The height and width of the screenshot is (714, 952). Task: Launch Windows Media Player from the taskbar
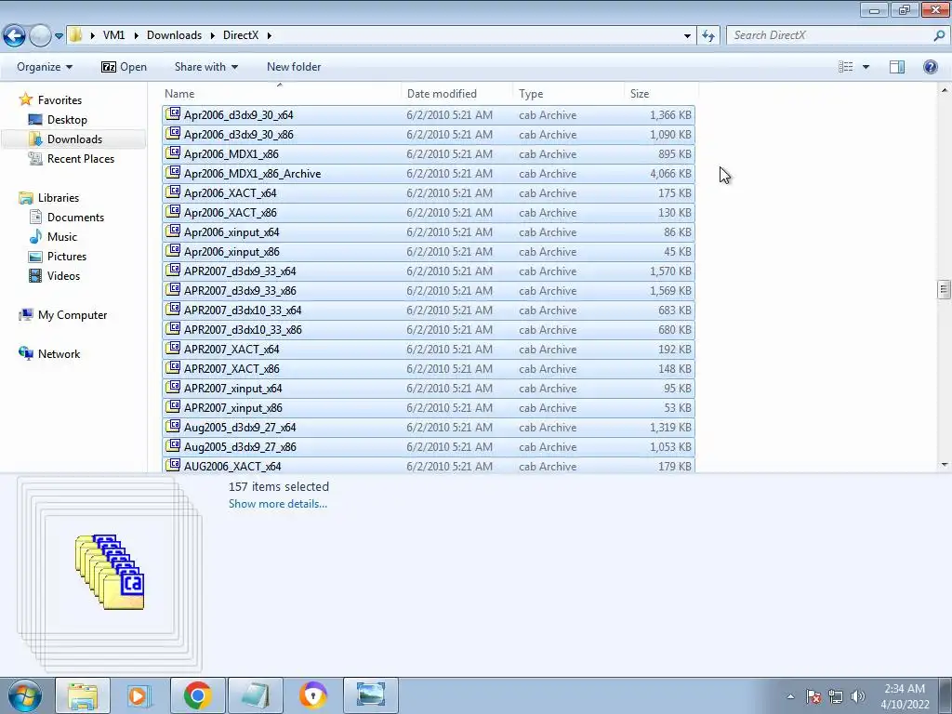click(139, 695)
